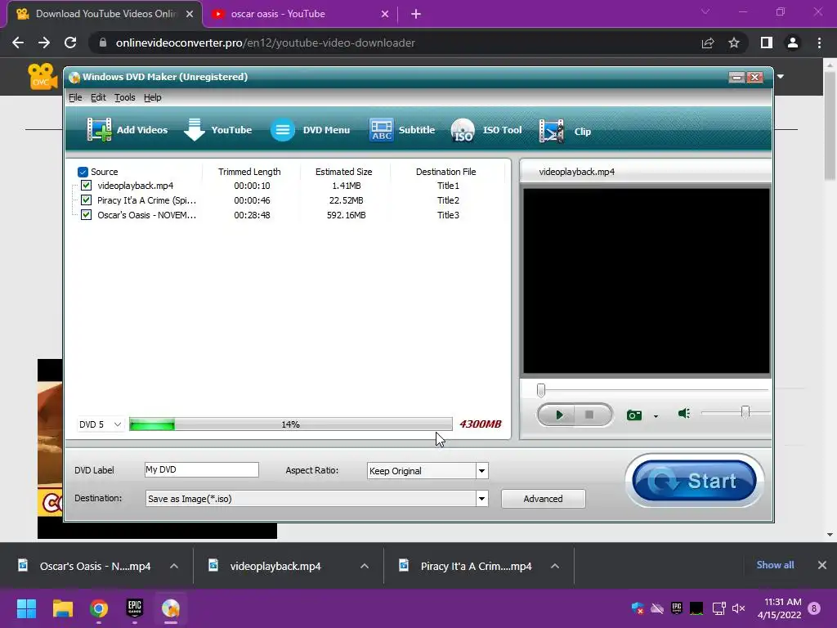Screen dimensions: 837x628
Task: Open a new Chrome tab
Action: pyautogui.click(x=416, y=14)
